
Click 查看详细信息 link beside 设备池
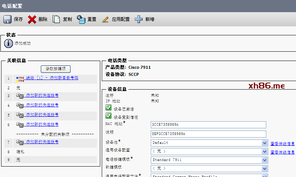283,143
